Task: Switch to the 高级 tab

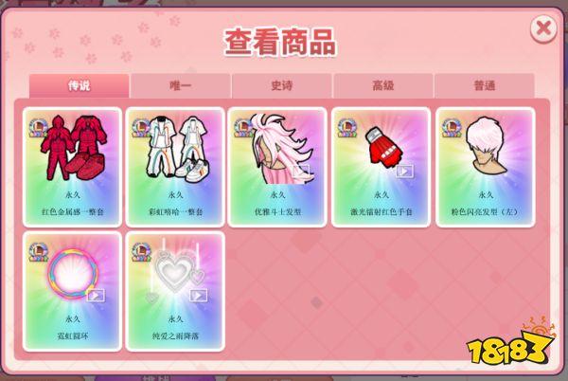Action: 382,86
